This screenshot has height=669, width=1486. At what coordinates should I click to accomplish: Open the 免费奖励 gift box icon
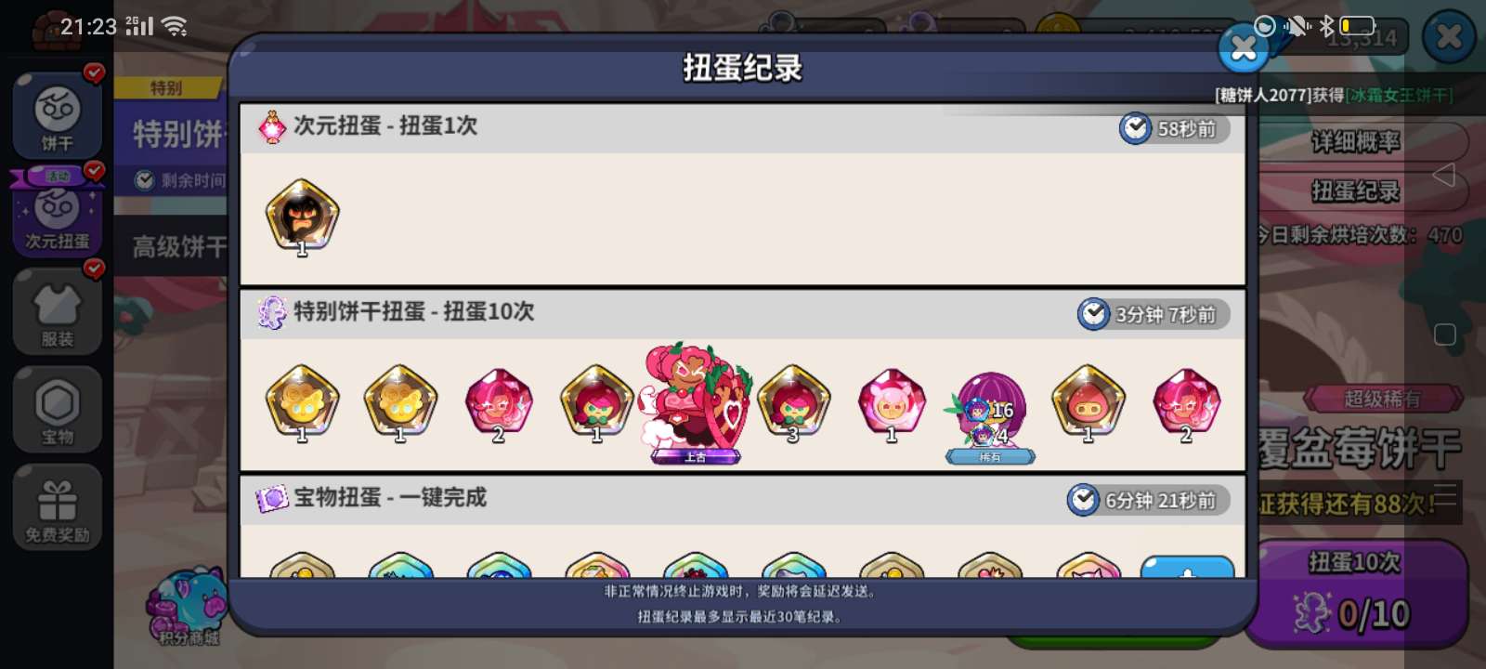click(58, 507)
